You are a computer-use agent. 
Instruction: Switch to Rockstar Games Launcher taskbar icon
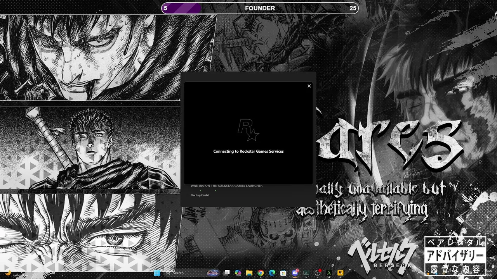click(340, 273)
